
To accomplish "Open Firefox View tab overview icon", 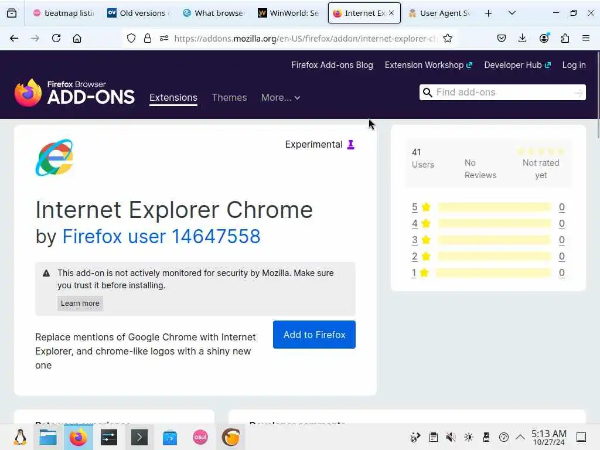I will tap(12, 13).
